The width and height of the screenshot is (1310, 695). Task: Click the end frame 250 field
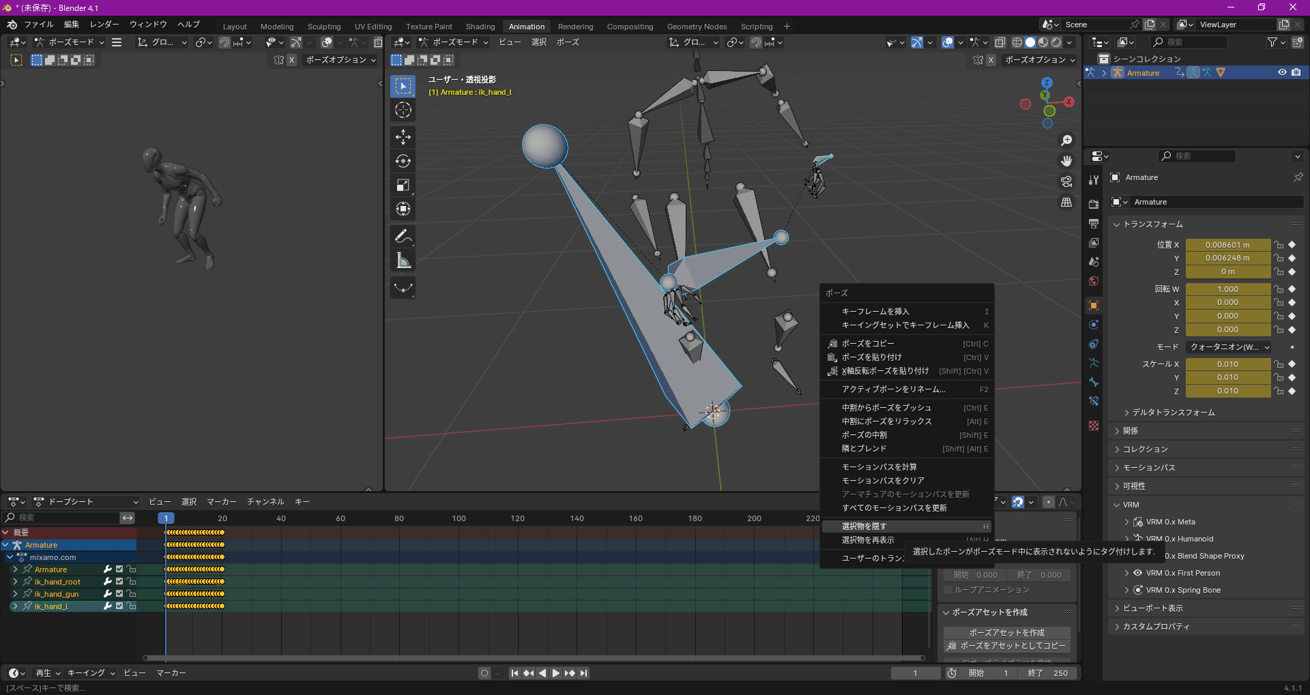[x=1047, y=673]
